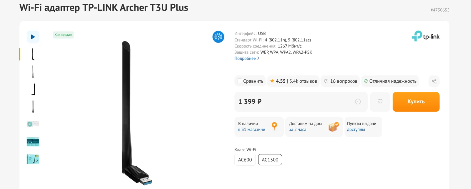Click the shield icon for reliability
Screen dimensions: 471x189
coord(366,81)
